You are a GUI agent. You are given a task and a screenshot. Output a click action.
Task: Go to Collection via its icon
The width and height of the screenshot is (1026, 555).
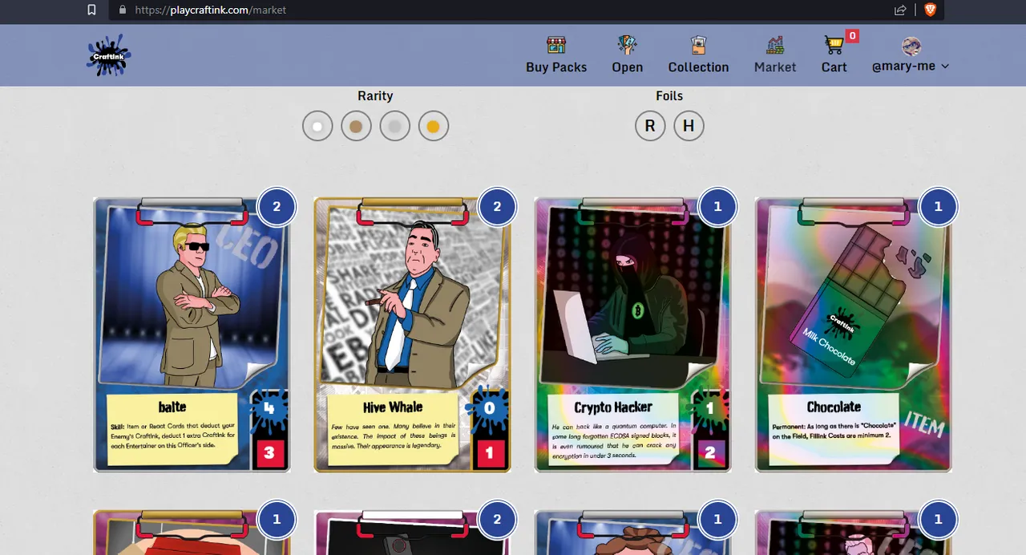click(x=698, y=45)
